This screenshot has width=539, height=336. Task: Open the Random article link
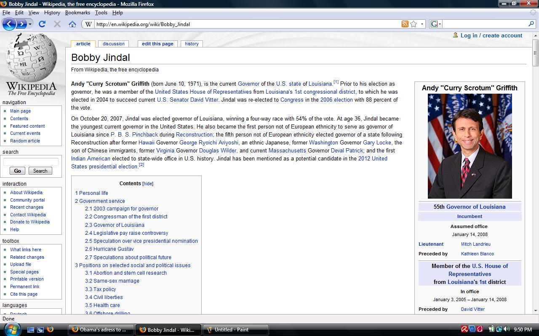point(25,141)
